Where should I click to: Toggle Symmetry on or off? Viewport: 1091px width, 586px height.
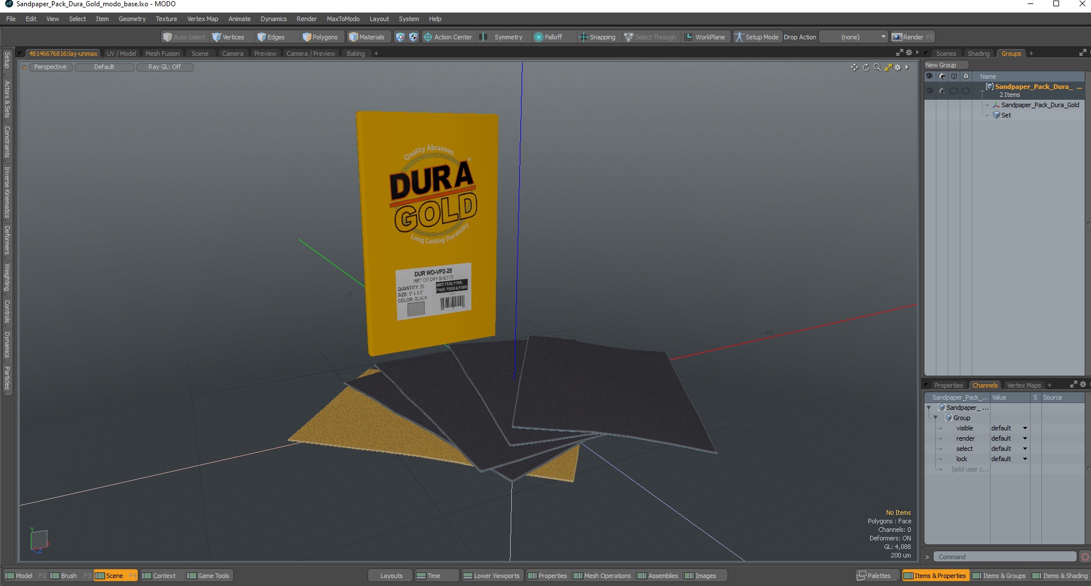tap(503, 37)
